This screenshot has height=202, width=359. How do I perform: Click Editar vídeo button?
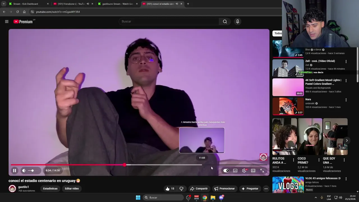(x=72, y=189)
